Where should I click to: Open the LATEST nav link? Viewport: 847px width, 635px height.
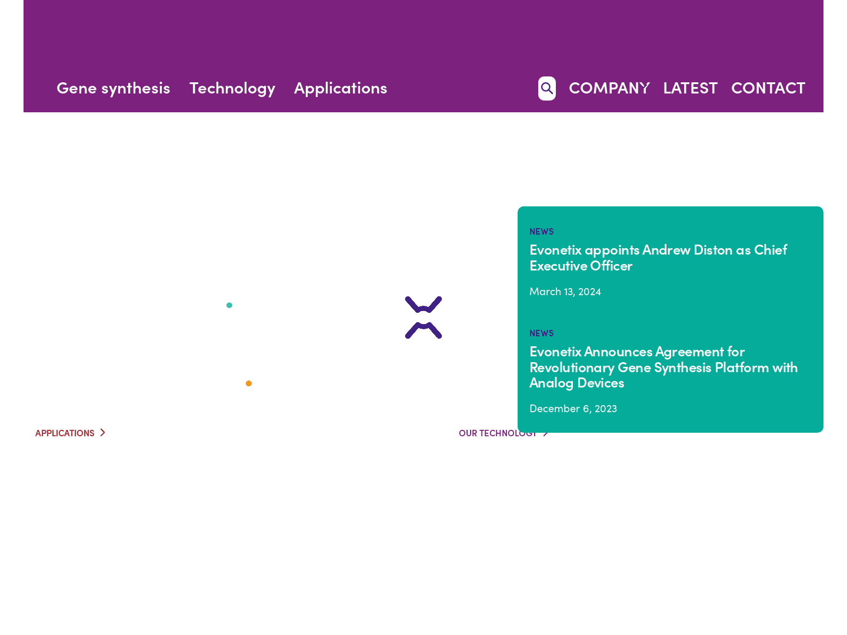[x=690, y=88]
